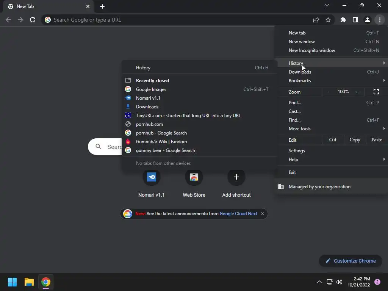Choose Cast... from the menu
The width and height of the screenshot is (388, 291).
(x=331, y=111)
